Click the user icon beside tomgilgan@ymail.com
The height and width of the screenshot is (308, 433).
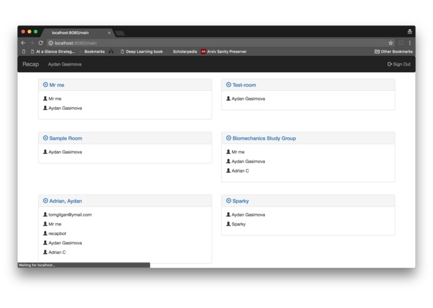coord(45,214)
